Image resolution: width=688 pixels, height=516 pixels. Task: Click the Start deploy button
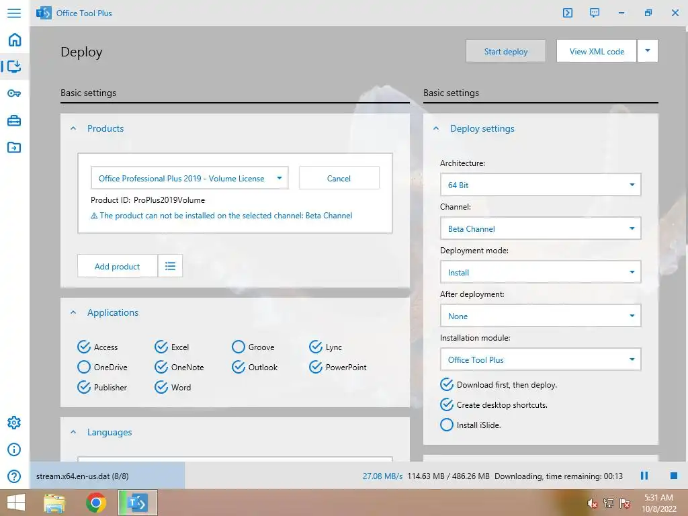(x=506, y=51)
